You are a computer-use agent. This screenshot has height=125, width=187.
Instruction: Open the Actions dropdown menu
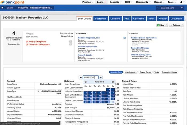(176, 25)
